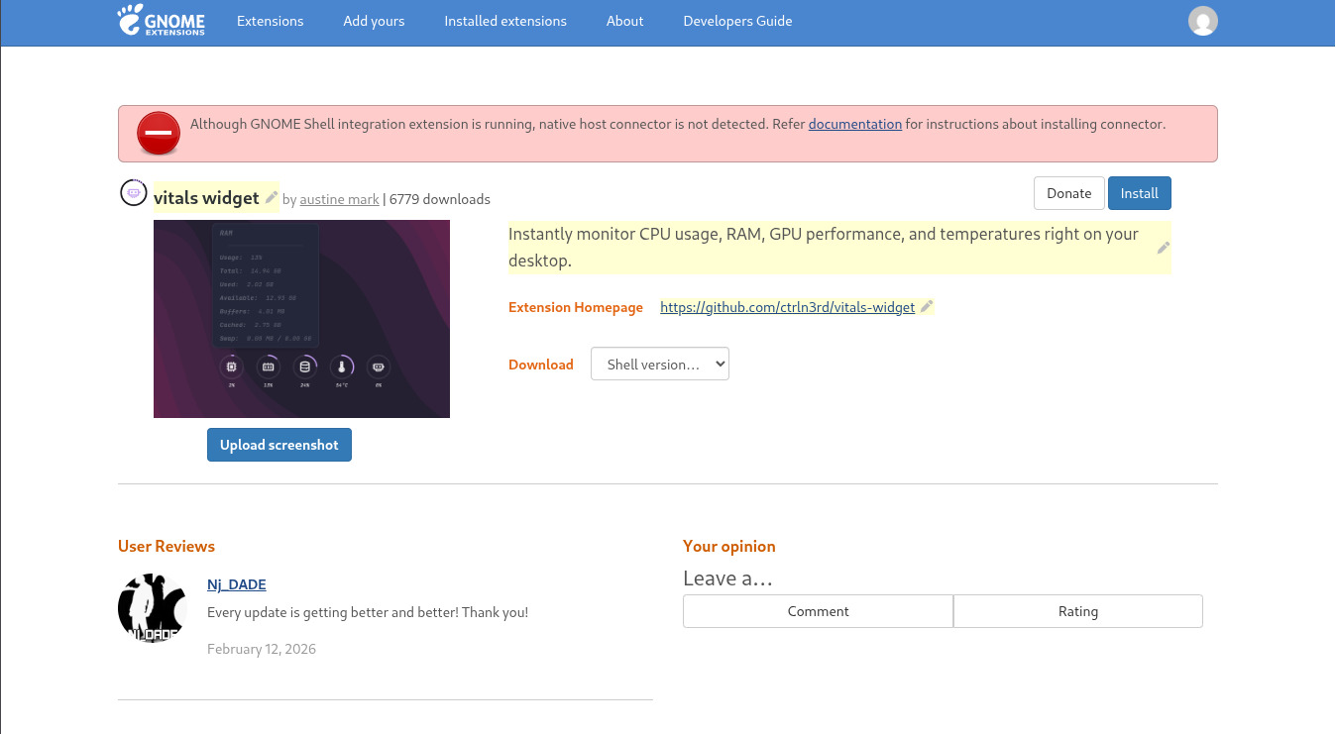This screenshot has height=734, width=1336.
Task: Open the vitals-widget GitHub homepage link
Action: [x=787, y=307]
